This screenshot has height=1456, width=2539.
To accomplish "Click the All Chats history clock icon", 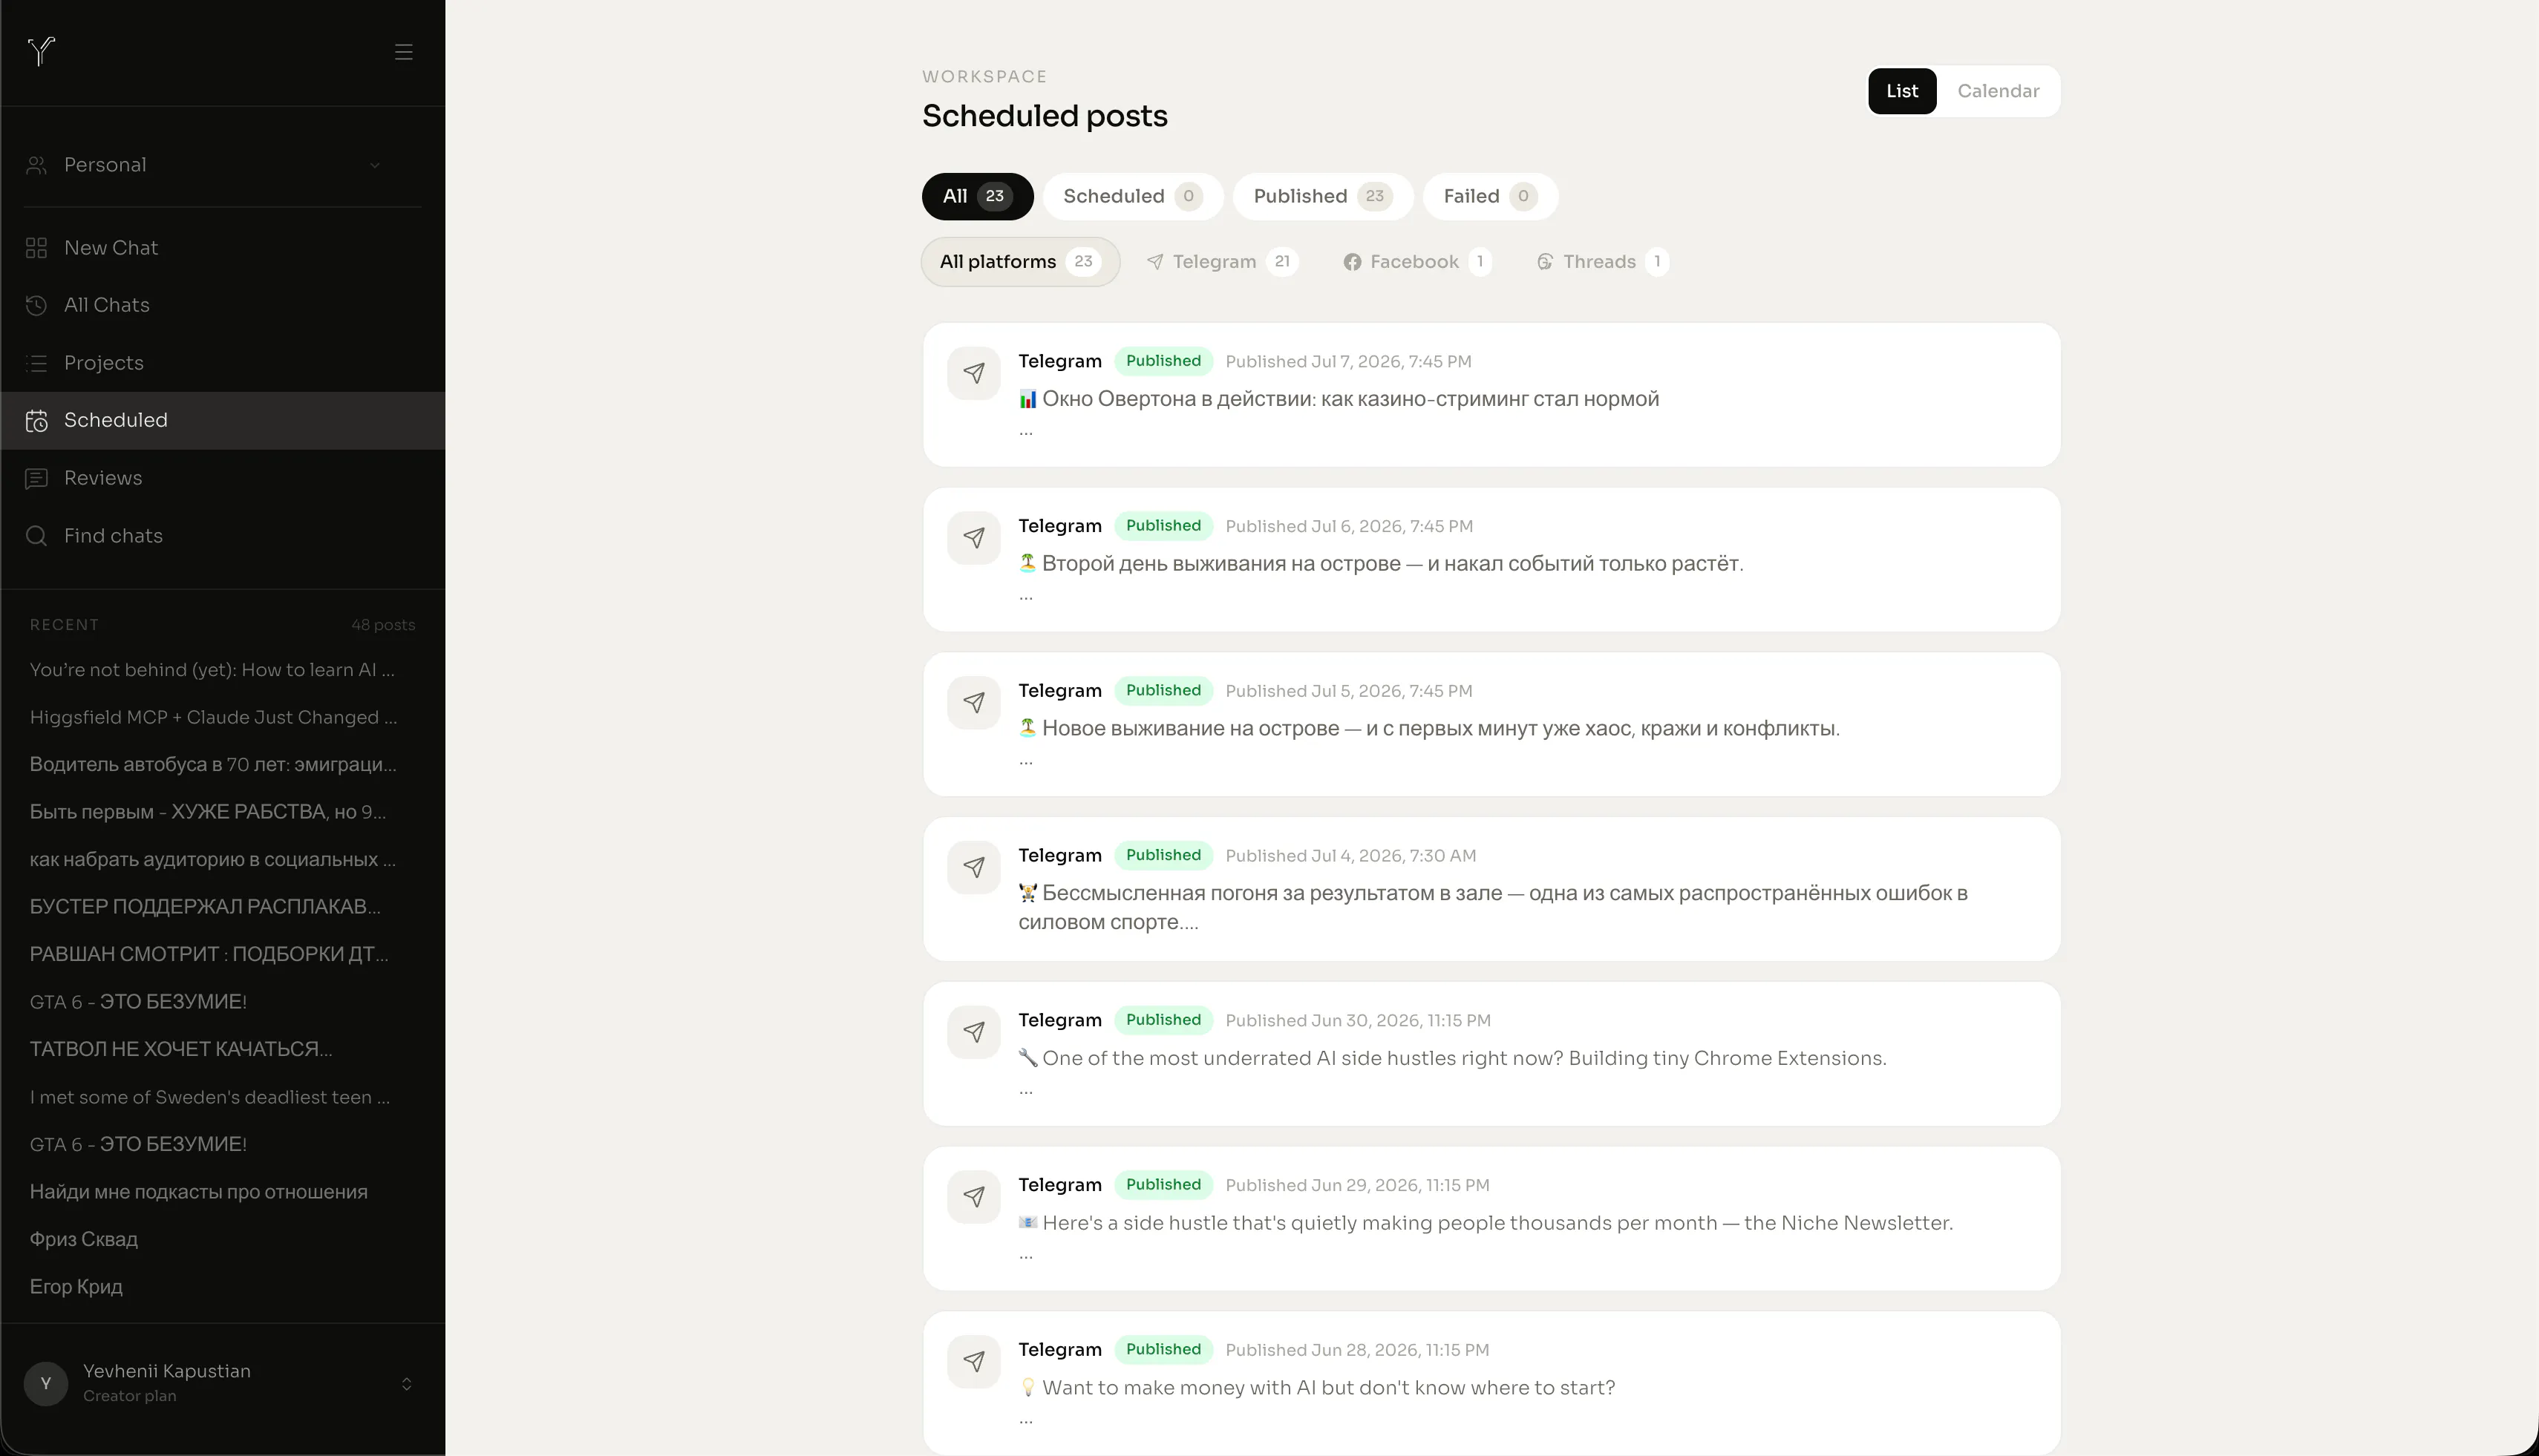I will tap(36, 305).
